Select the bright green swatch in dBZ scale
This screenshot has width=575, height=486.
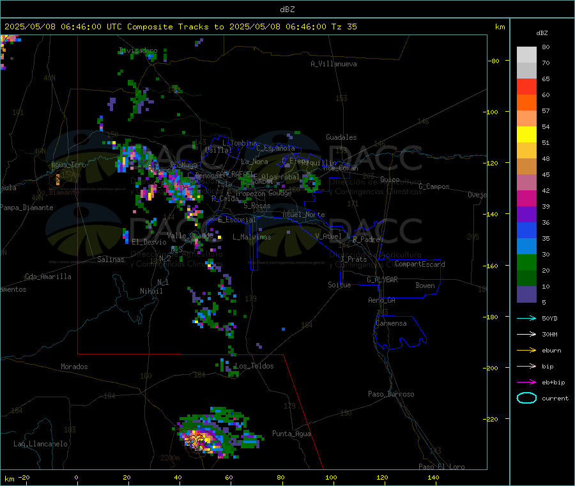click(x=526, y=262)
